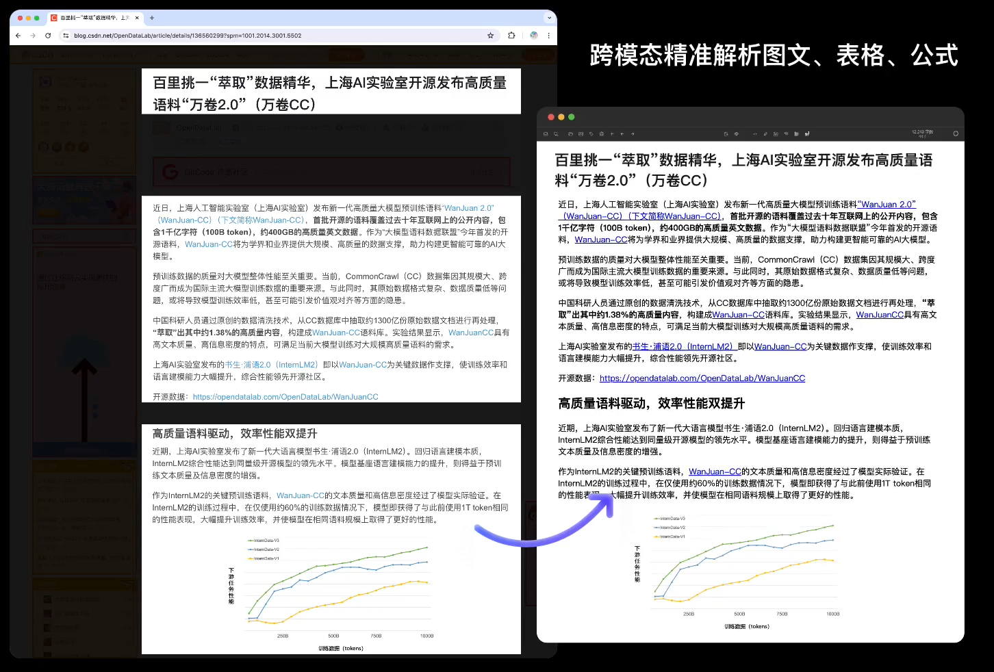Click article title heading in browser page
The image size is (994, 672).
[329, 94]
